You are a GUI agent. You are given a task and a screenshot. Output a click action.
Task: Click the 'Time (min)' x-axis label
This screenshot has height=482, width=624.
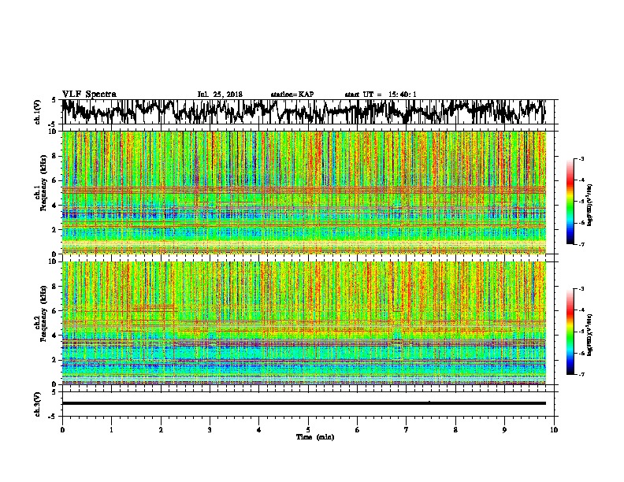(x=315, y=437)
